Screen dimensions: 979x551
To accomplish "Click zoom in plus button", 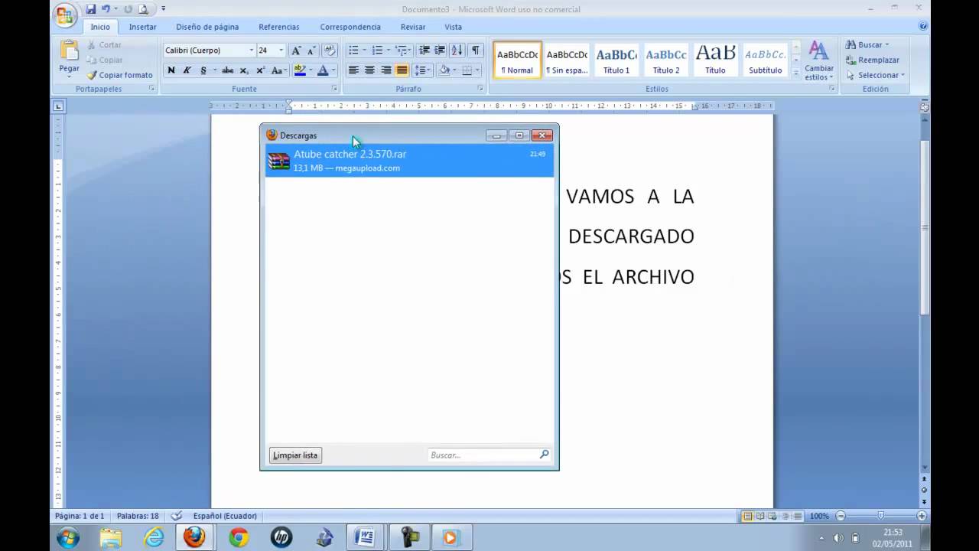I will click(x=922, y=516).
